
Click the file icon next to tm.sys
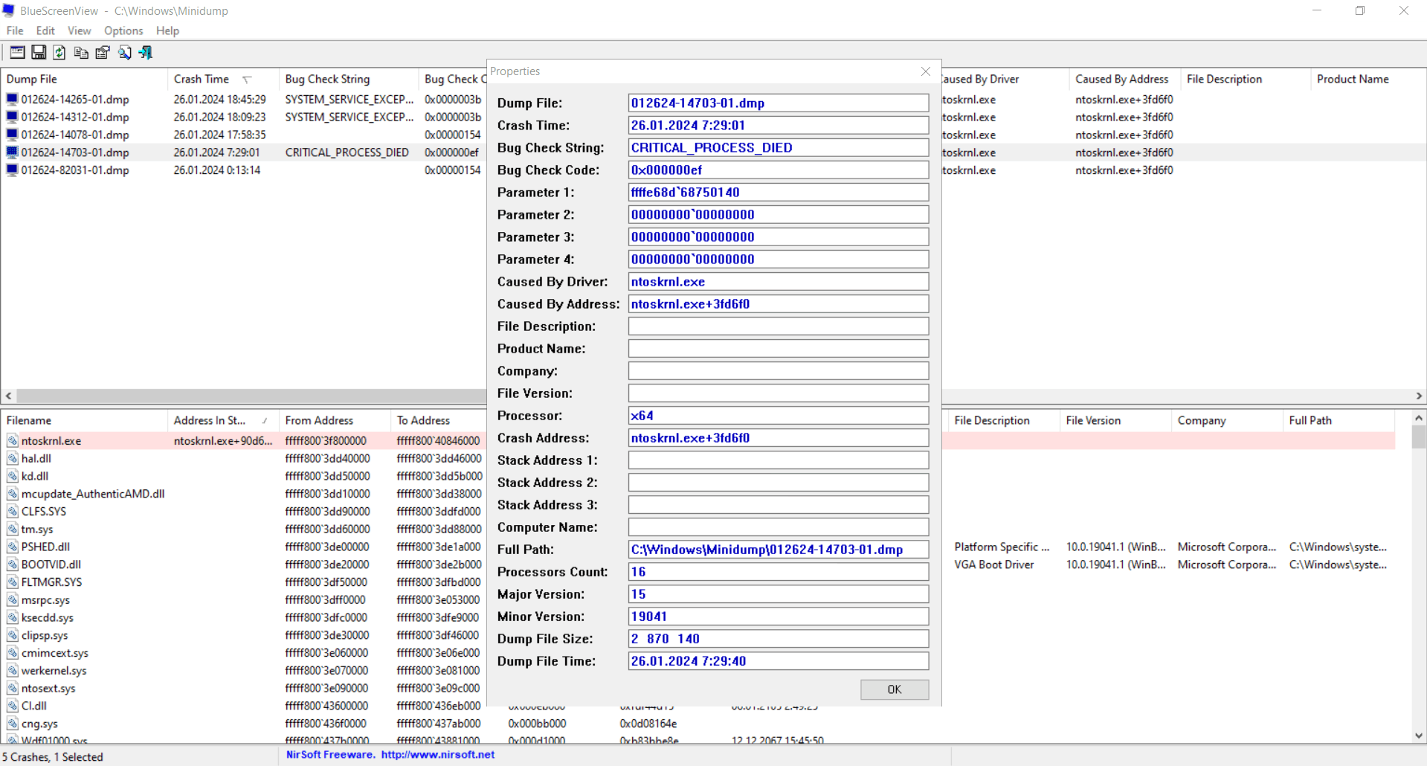point(13,530)
